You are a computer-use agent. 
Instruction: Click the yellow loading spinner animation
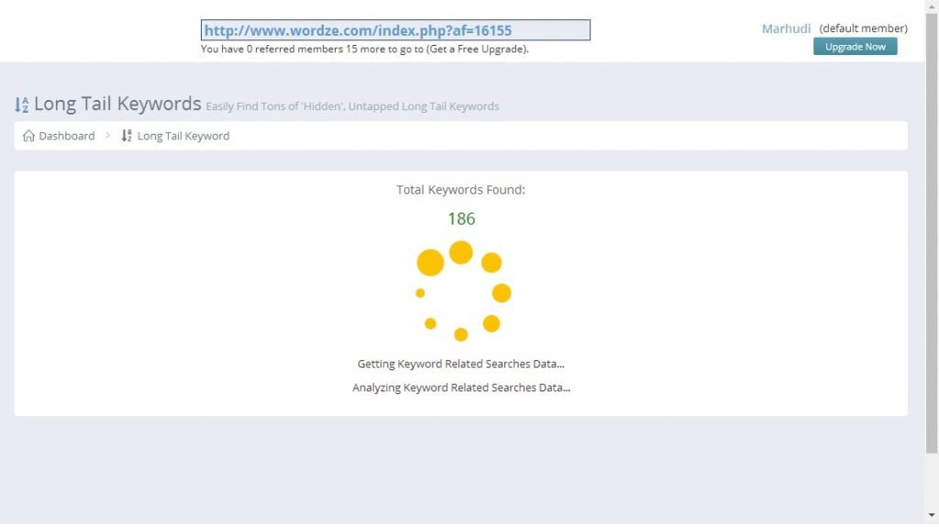pyautogui.click(x=461, y=291)
